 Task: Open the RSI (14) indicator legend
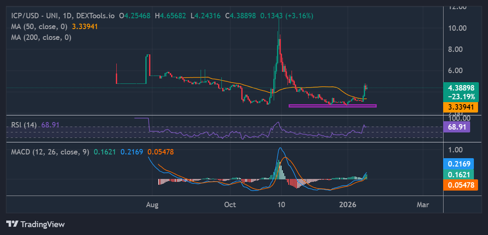click(x=24, y=125)
